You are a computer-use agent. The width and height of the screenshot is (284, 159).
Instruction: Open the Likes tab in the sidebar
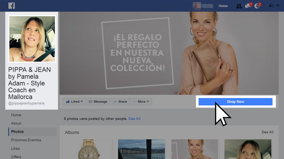15,148
